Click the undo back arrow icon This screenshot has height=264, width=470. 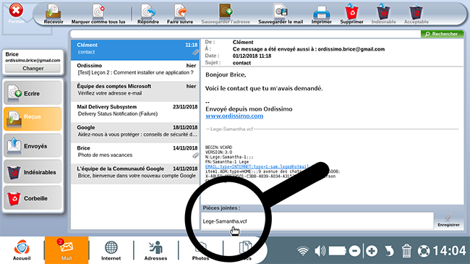point(389,251)
